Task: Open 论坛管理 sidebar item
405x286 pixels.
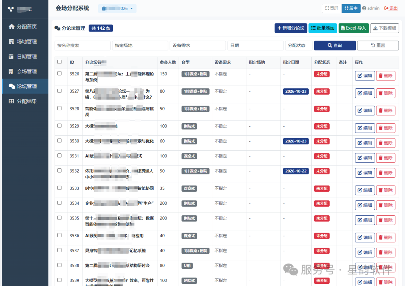Action: tap(25, 86)
